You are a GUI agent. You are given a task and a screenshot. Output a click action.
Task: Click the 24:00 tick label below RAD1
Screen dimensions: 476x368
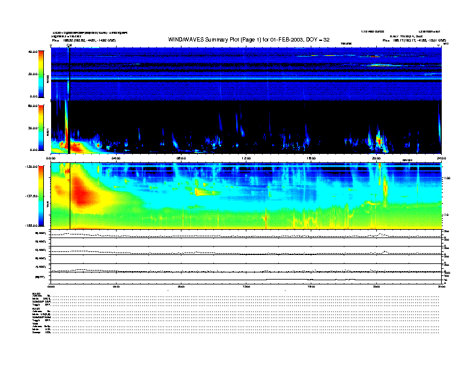click(441, 158)
